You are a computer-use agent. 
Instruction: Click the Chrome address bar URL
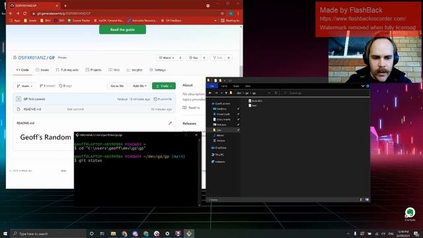point(63,13)
